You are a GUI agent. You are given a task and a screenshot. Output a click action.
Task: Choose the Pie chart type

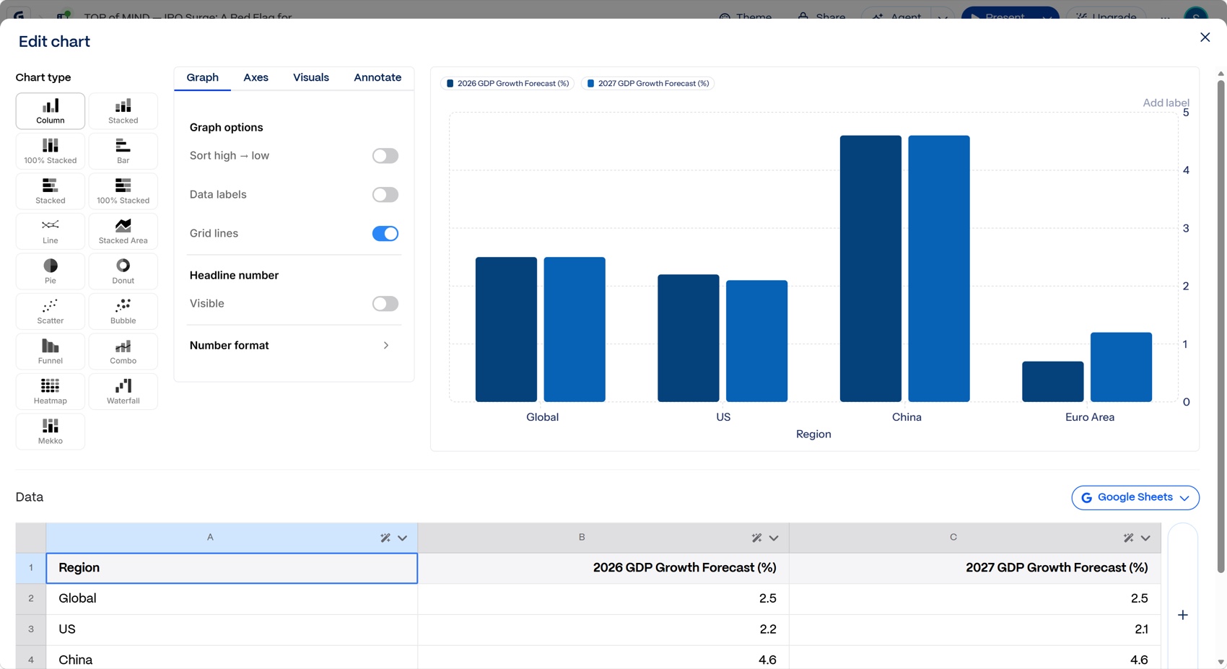pos(51,271)
